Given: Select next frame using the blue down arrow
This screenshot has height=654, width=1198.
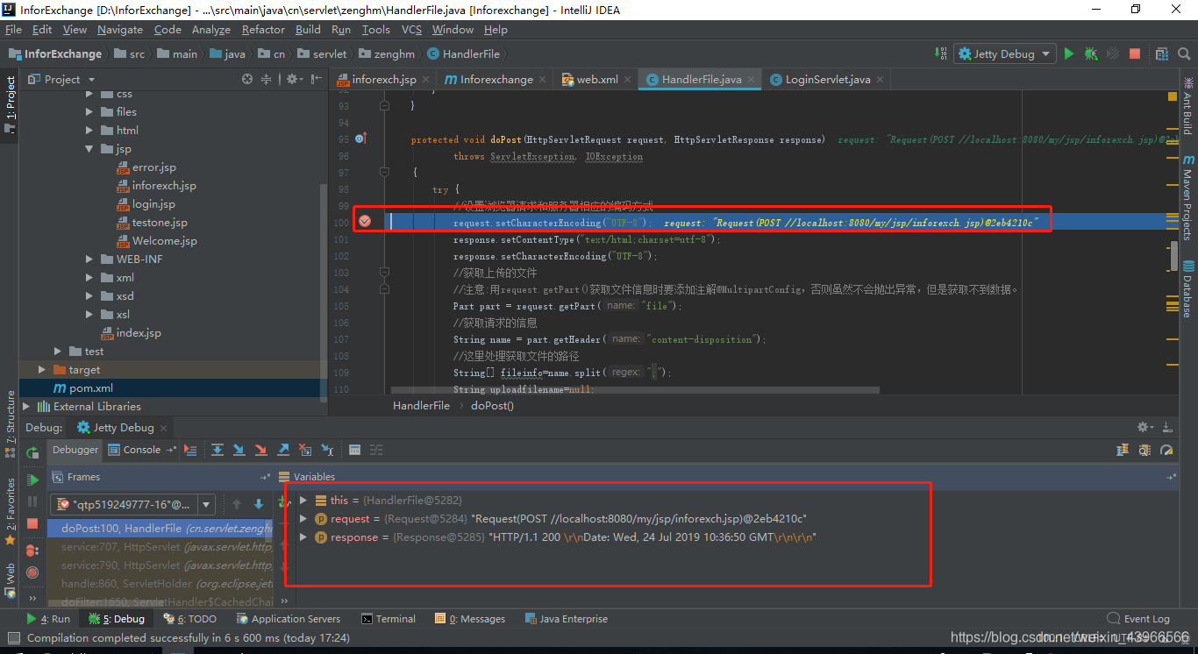Looking at the screenshot, I should [259, 504].
